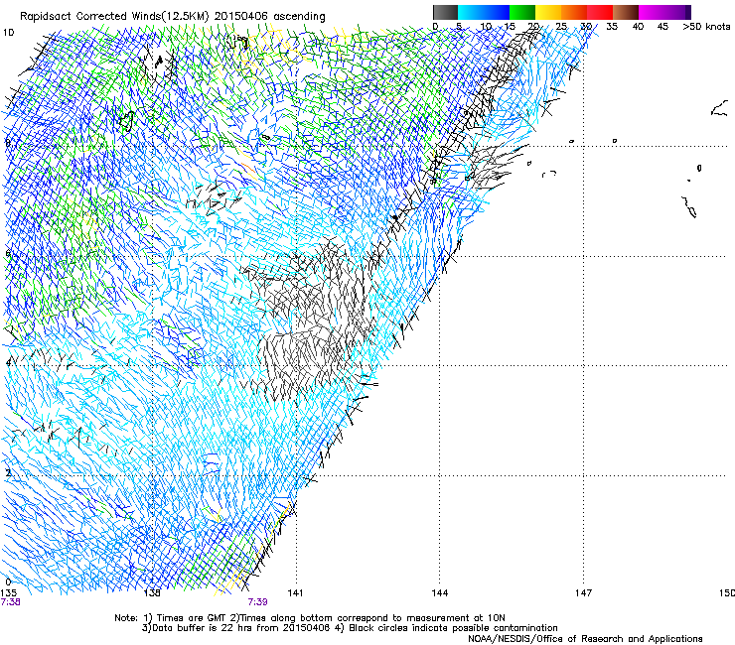
Task: Click the '25' legend scale label
Action: 561,27
